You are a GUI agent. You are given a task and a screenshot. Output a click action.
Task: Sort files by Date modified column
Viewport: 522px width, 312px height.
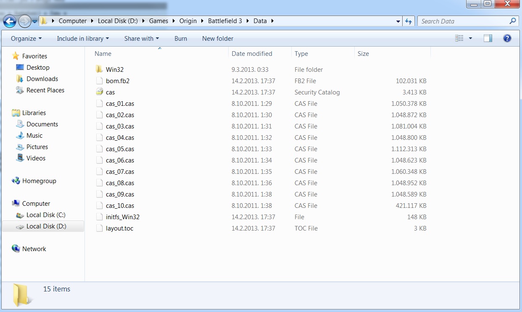pyautogui.click(x=252, y=54)
